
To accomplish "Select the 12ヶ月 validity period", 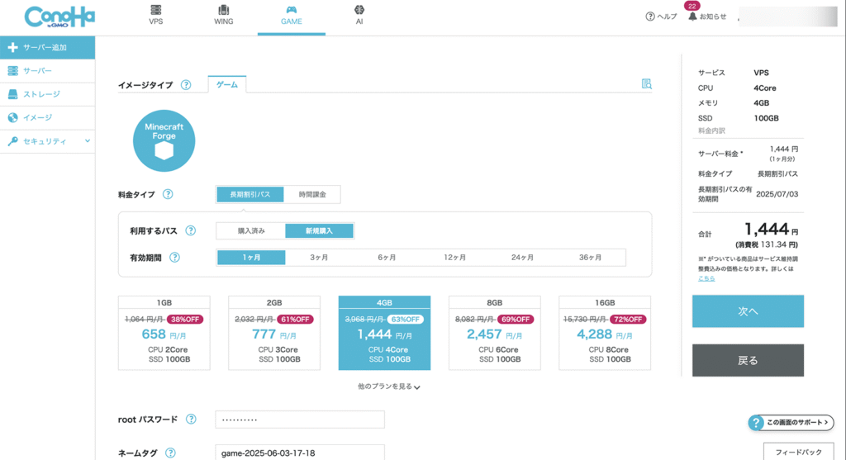I will 455,257.
